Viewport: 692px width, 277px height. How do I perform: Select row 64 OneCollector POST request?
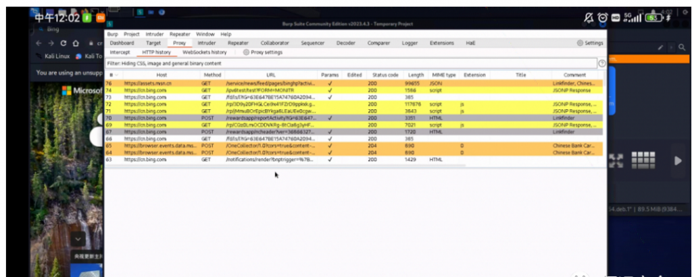(353, 152)
